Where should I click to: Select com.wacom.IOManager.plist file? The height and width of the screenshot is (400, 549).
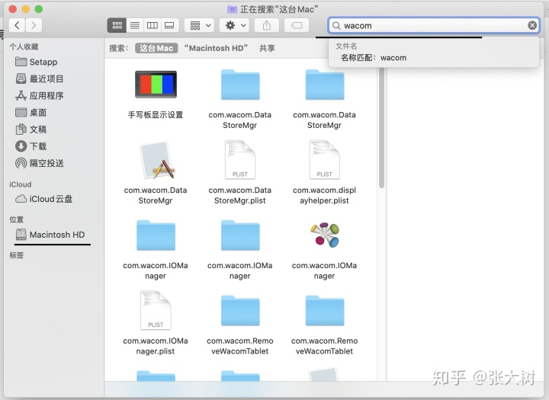click(156, 310)
